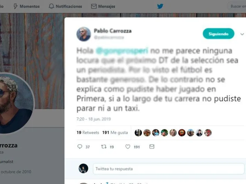Click the retweet arrows icon

(x=104, y=147)
